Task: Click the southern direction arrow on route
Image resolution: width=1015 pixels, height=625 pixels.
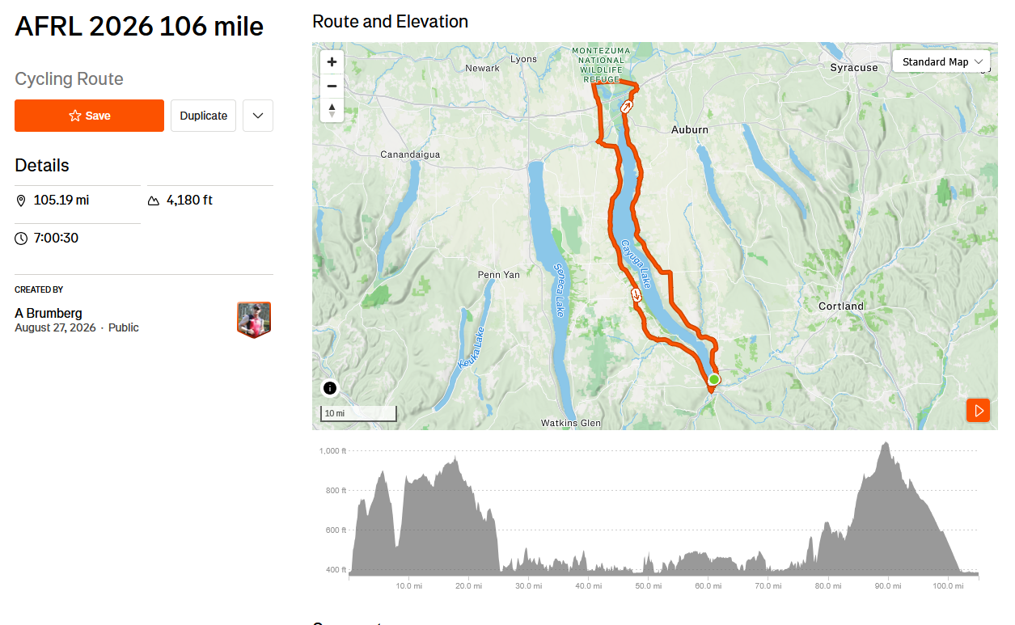Action: pyautogui.click(x=636, y=294)
